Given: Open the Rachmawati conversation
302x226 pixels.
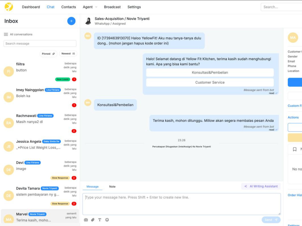Looking at the screenshot, I should pos(40,123).
